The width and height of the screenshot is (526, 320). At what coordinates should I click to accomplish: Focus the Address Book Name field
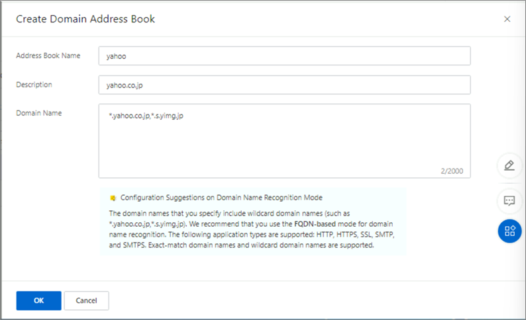(284, 56)
